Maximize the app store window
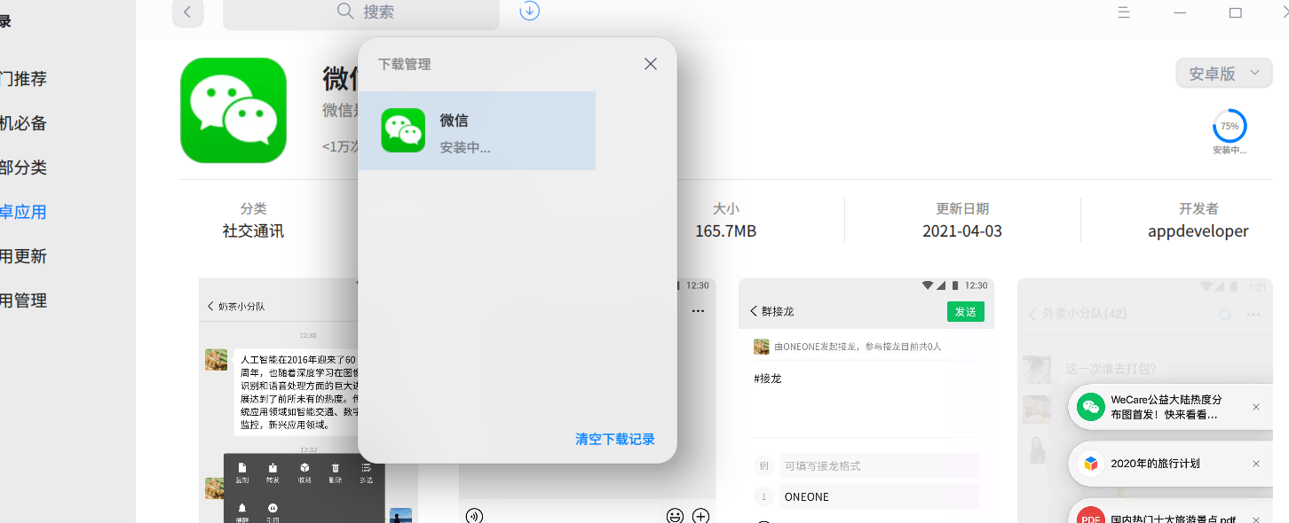 click(1236, 12)
